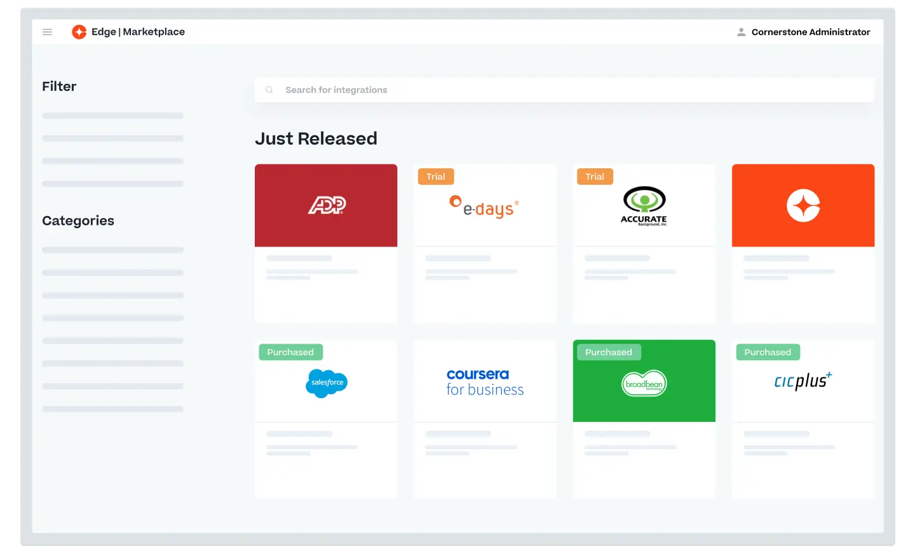915x554 pixels.
Task: Click the Accurate Background logo
Action: click(644, 205)
